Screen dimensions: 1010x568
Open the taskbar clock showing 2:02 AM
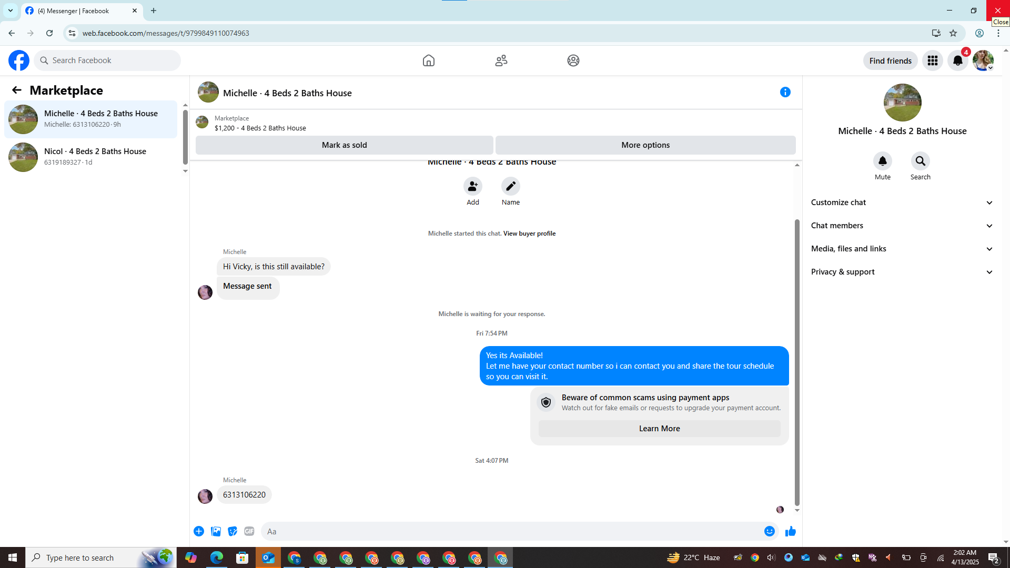[965, 557]
